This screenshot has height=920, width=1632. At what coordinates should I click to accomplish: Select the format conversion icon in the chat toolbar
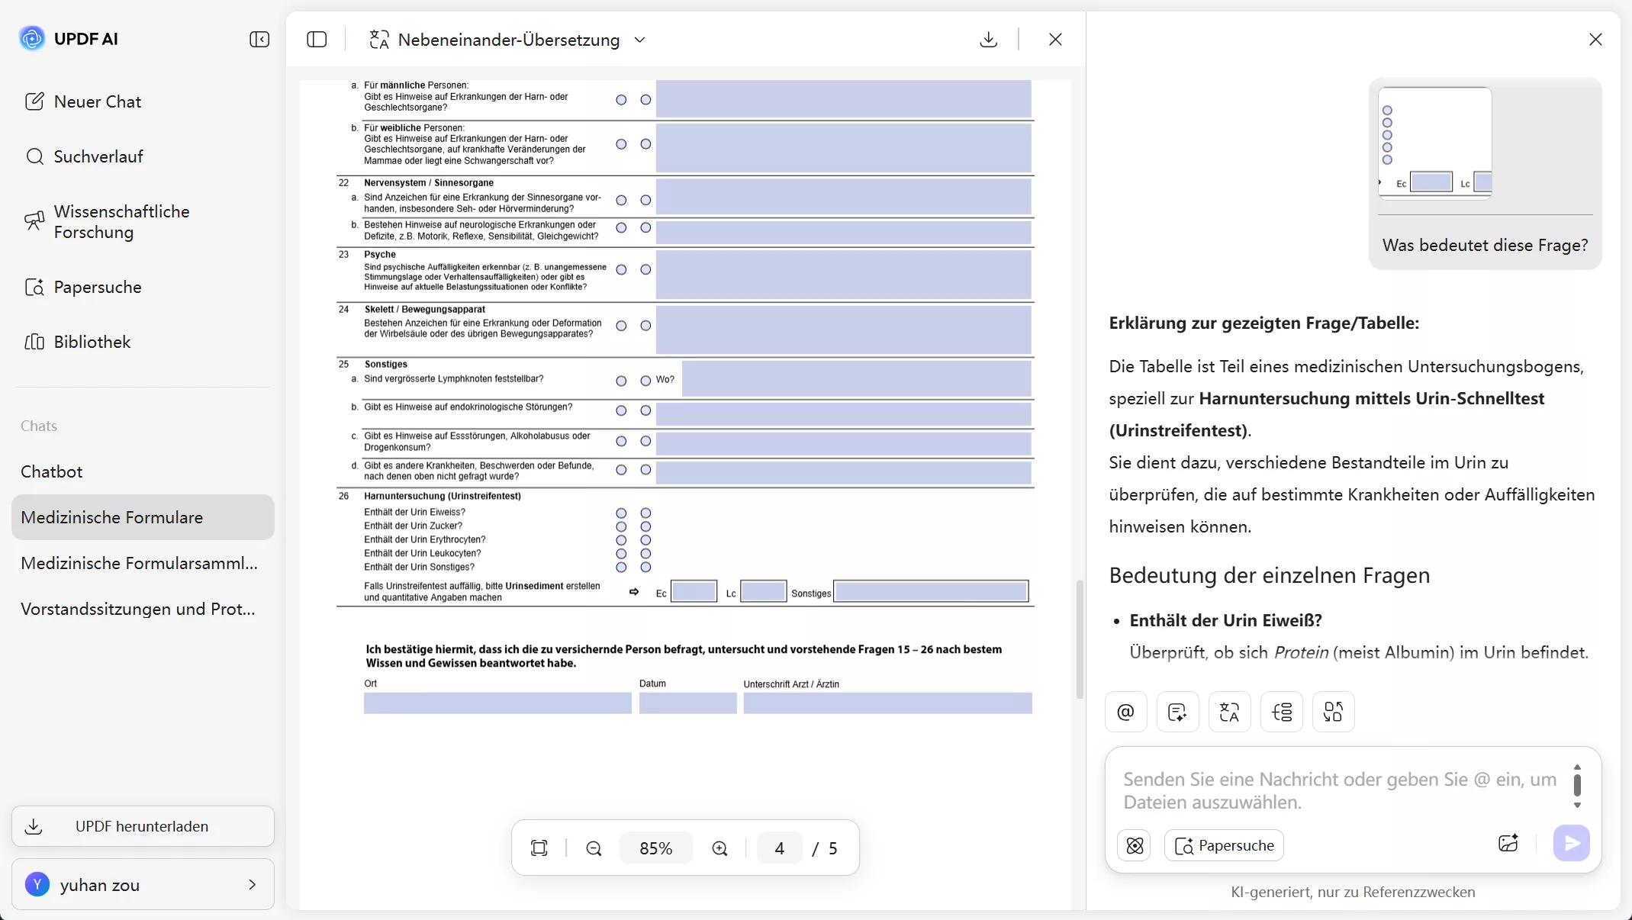pyautogui.click(x=1333, y=711)
